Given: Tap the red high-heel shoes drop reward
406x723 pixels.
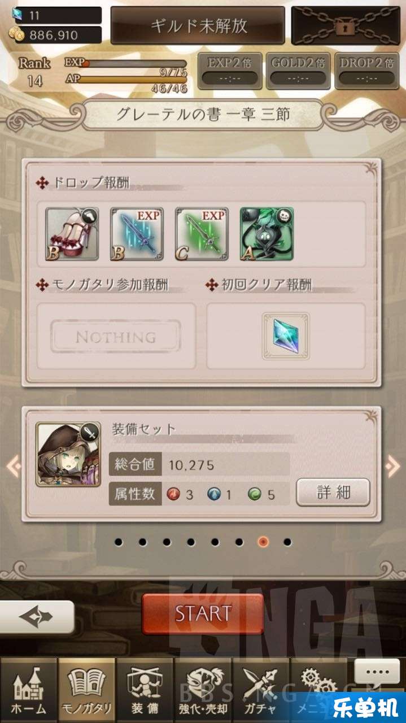Looking at the screenshot, I should (72, 234).
